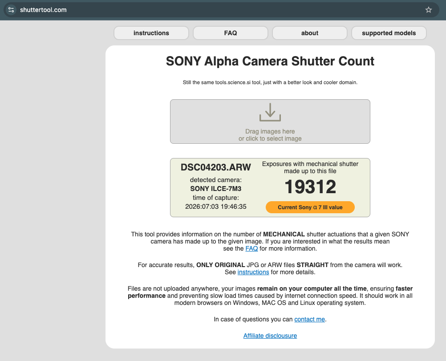Click the 'time of capture:' label
The width and height of the screenshot is (446, 361).
pyautogui.click(x=215, y=198)
